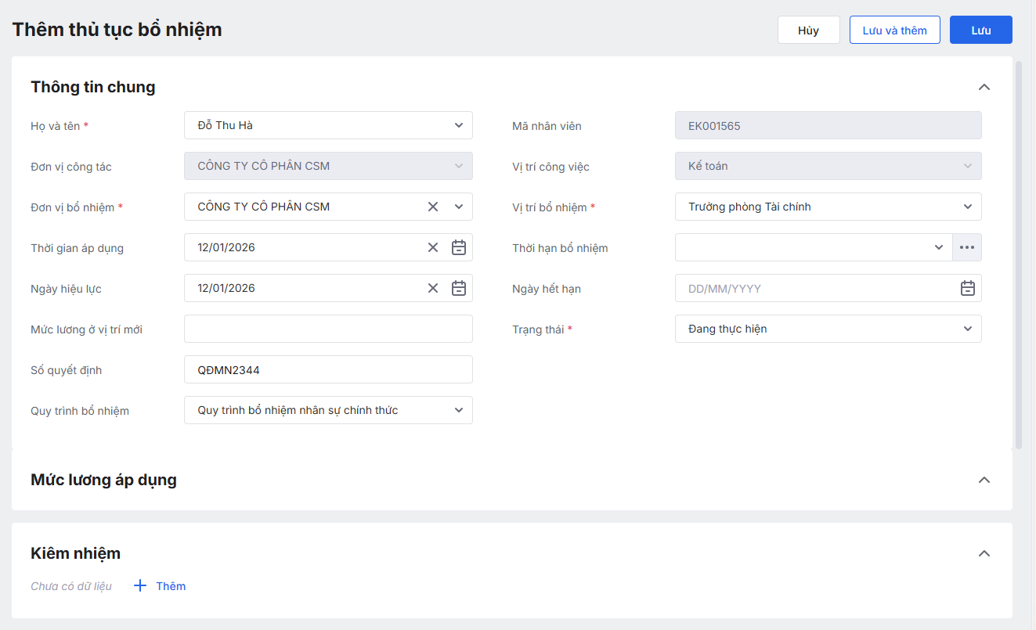Open the Vị trí bổ nhiệm dropdown
Screen dimensions: 1036x630
click(x=968, y=207)
